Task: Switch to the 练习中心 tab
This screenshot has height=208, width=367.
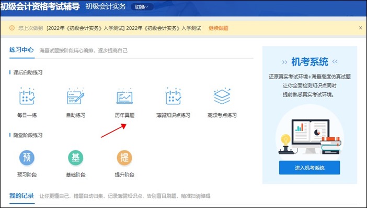Action: tap(21, 50)
